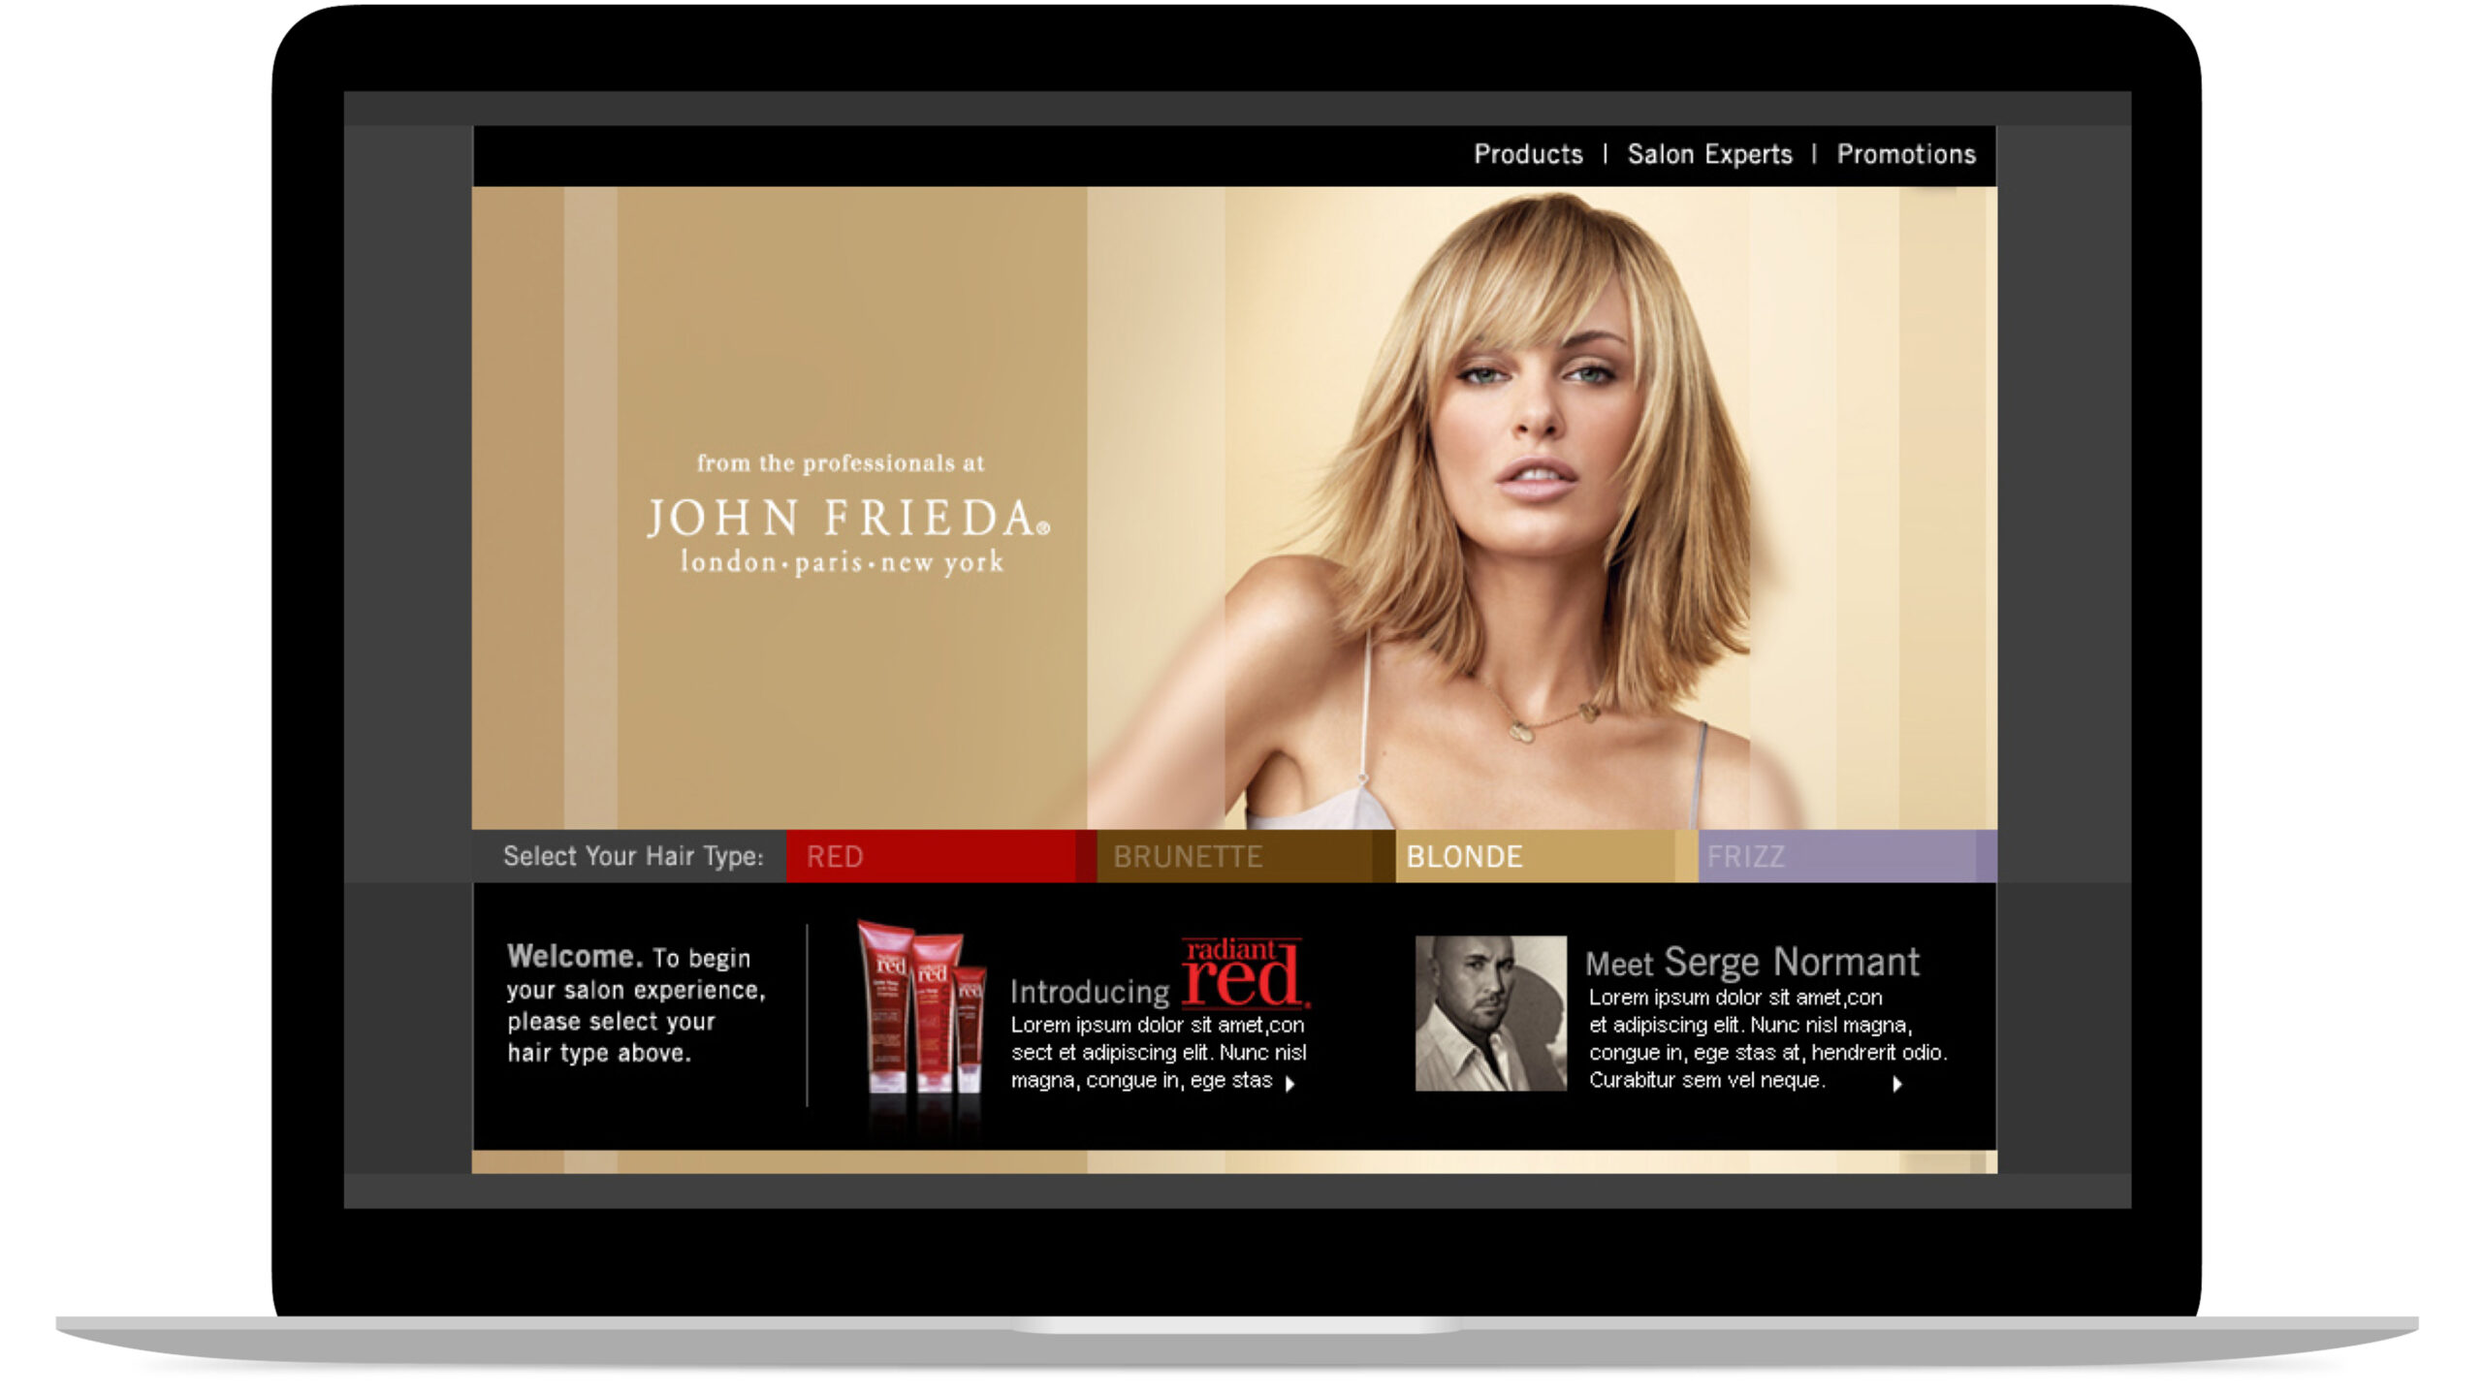This screenshot has height=1396, width=2482.
Task: Open the Serge Normant portrait photo
Action: pos(1490,1013)
